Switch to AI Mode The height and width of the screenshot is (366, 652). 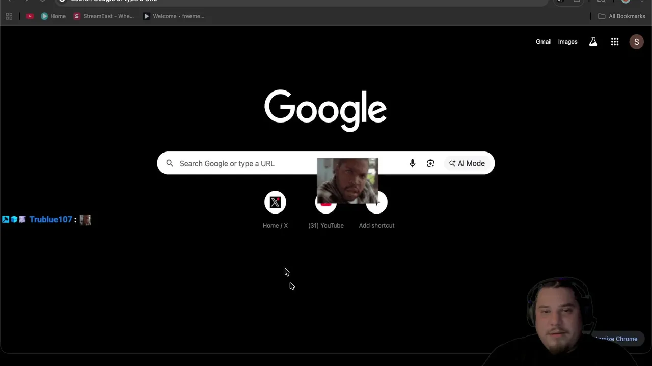coord(467,163)
